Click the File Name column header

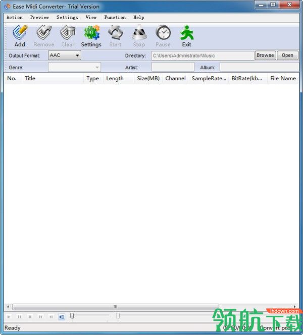tap(283, 78)
